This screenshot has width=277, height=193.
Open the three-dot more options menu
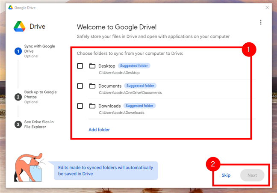[261, 22]
